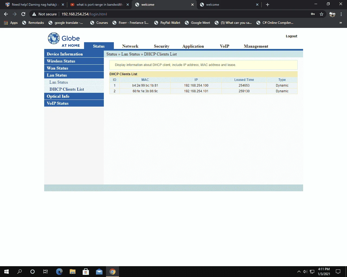Open Cortana from the taskbar
Viewport: 347px width, 277px height.
point(33,272)
